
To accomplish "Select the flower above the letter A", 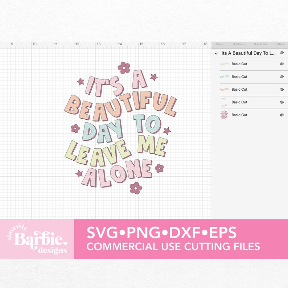I will (124, 68).
